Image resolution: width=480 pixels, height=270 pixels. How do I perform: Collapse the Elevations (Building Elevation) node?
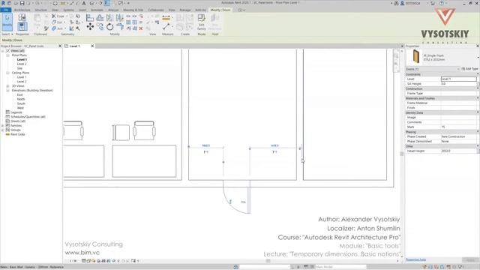coord(7,90)
